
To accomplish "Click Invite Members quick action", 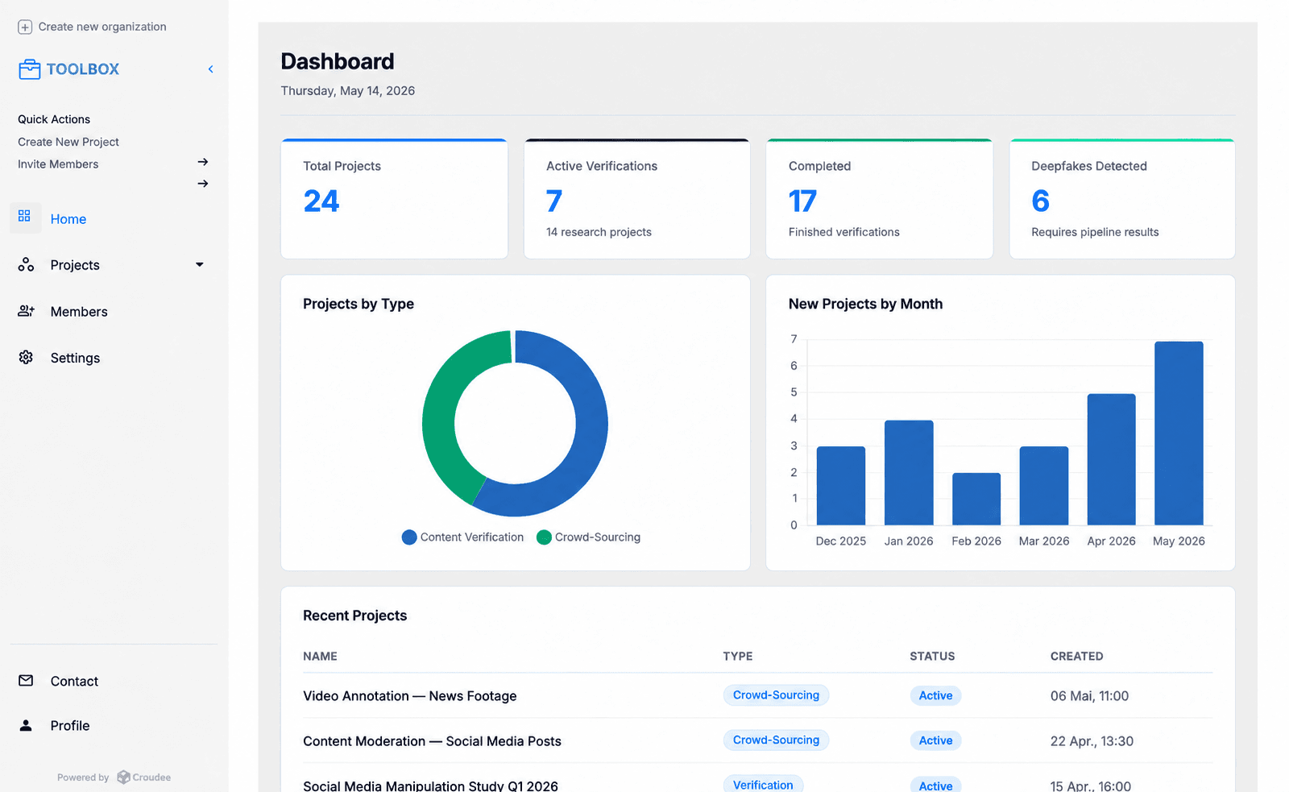I will coord(58,164).
